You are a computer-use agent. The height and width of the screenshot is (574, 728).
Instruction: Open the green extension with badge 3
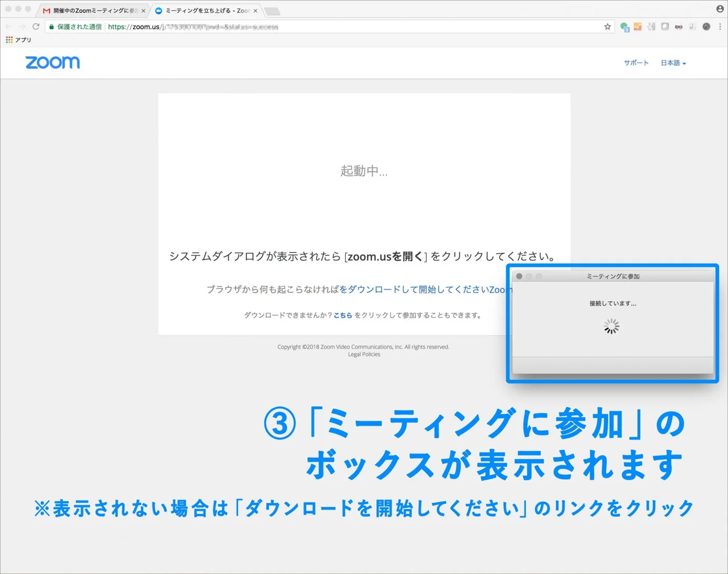tap(625, 26)
